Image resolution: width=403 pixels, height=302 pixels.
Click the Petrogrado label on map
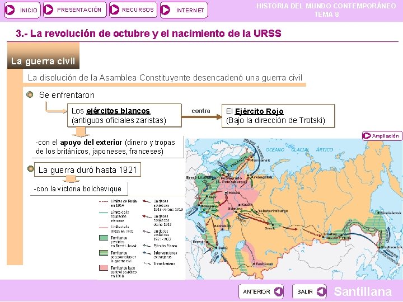coord(231,178)
